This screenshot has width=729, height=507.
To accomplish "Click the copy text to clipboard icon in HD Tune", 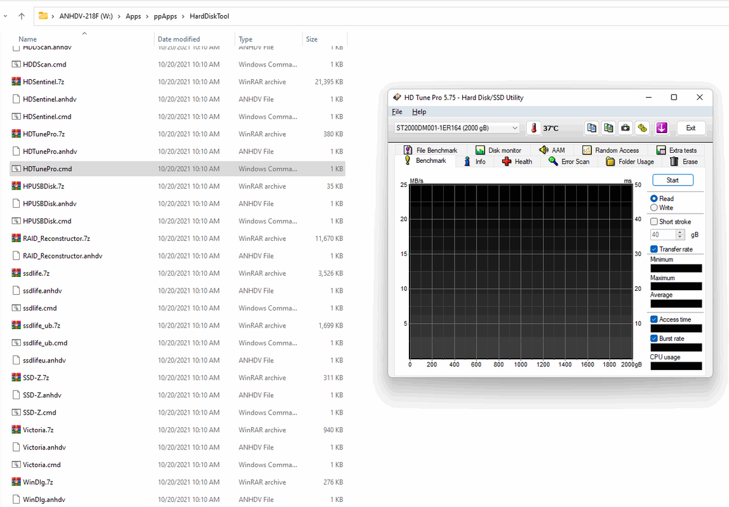I will pos(591,128).
